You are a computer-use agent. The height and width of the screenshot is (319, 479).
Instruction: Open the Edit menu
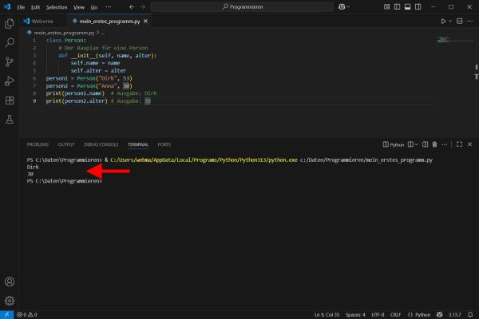35,7
